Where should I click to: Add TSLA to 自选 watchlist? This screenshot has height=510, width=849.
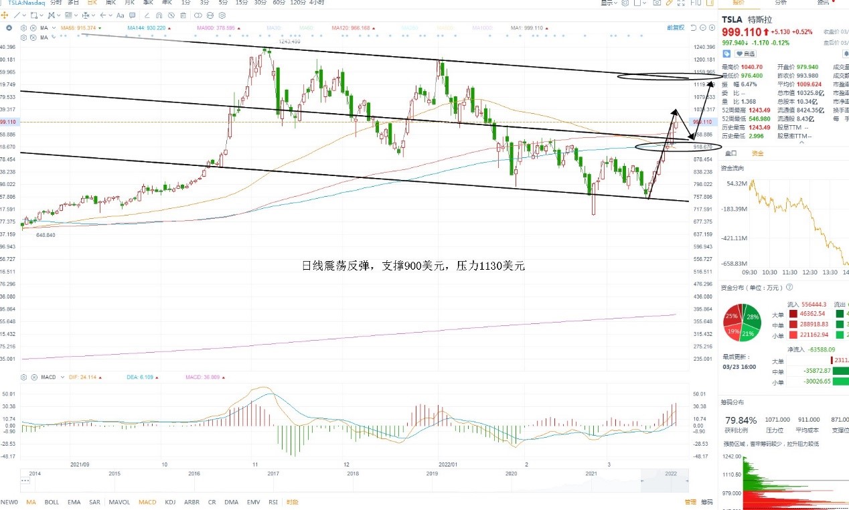click(x=745, y=53)
